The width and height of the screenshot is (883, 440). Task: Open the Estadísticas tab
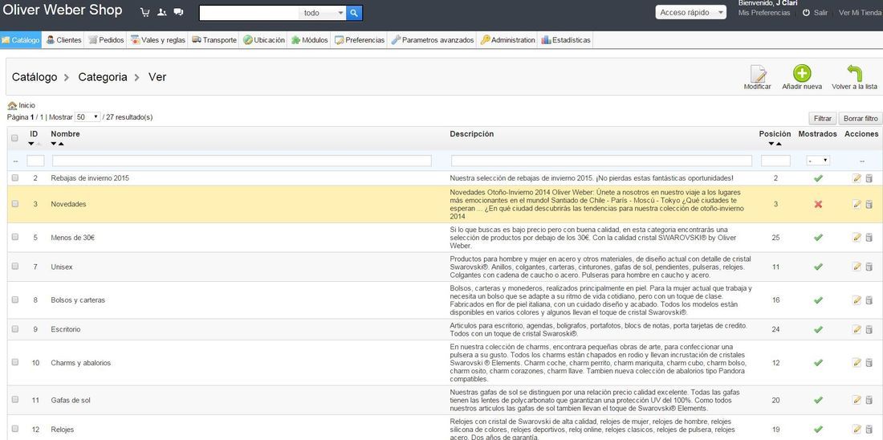click(x=566, y=40)
